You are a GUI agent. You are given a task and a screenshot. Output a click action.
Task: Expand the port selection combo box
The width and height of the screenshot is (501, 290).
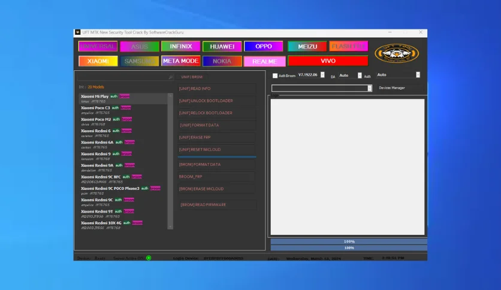pyautogui.click(x=369, y=88)
